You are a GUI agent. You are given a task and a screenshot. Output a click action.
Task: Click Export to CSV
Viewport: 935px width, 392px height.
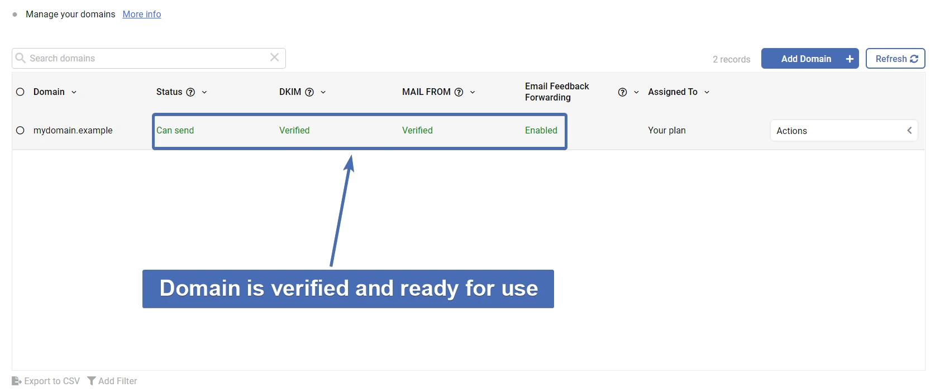coord(46,381)
